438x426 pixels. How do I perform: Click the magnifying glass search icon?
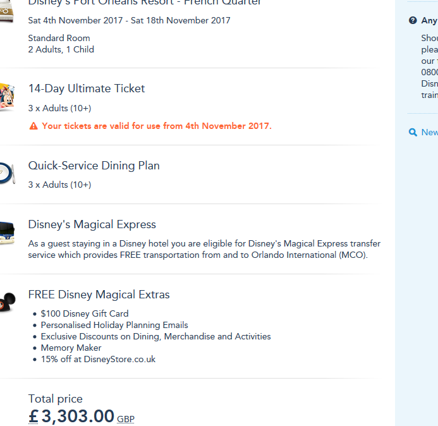pos(413,132)
